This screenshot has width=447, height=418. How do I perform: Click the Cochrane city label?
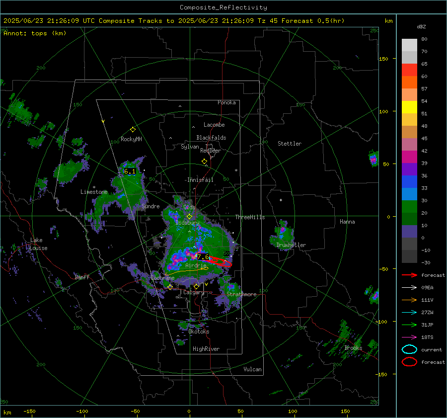click(x=162, y=278)
